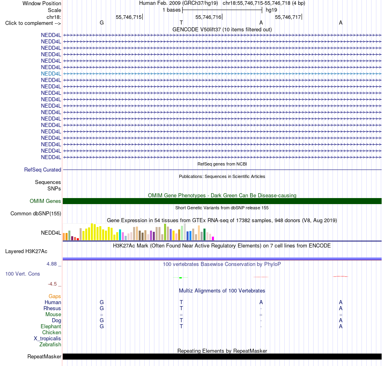Click the black RepeatMasker item bar
382x366 pixels.
[222, 356]
